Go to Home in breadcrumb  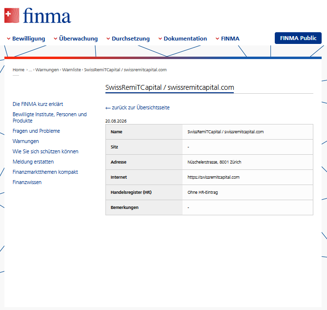click(x=19, y=70)
